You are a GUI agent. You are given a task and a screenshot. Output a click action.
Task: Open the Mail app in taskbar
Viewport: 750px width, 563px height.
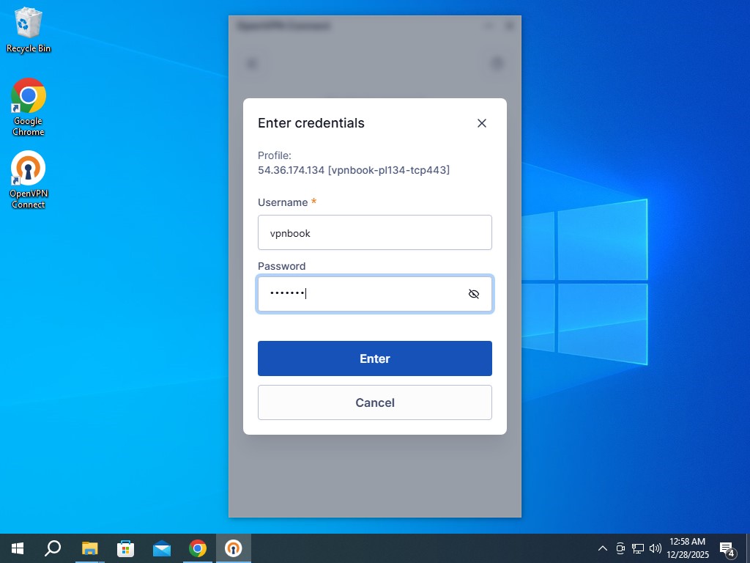coord(161,548)
